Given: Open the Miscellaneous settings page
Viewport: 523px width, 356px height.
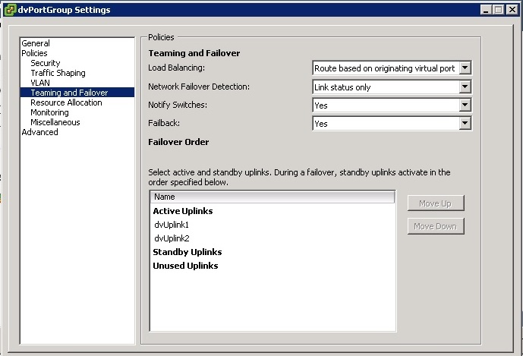Looking at the screenshot, I should tap(55, 123).
